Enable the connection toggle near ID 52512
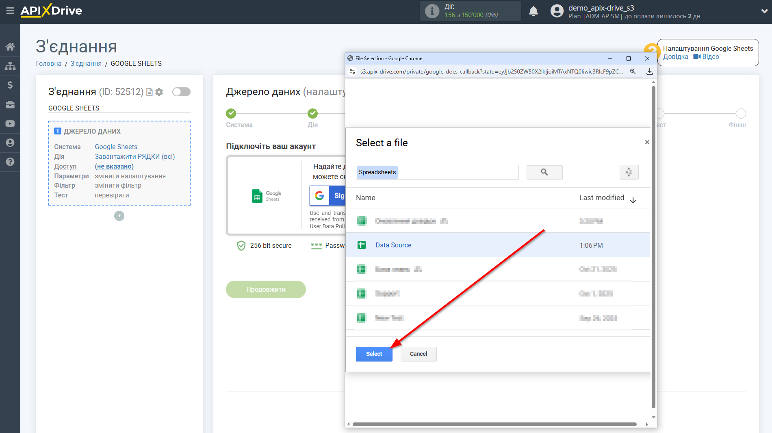Screen dimensions: 772x433 click(x=181, y=92)
